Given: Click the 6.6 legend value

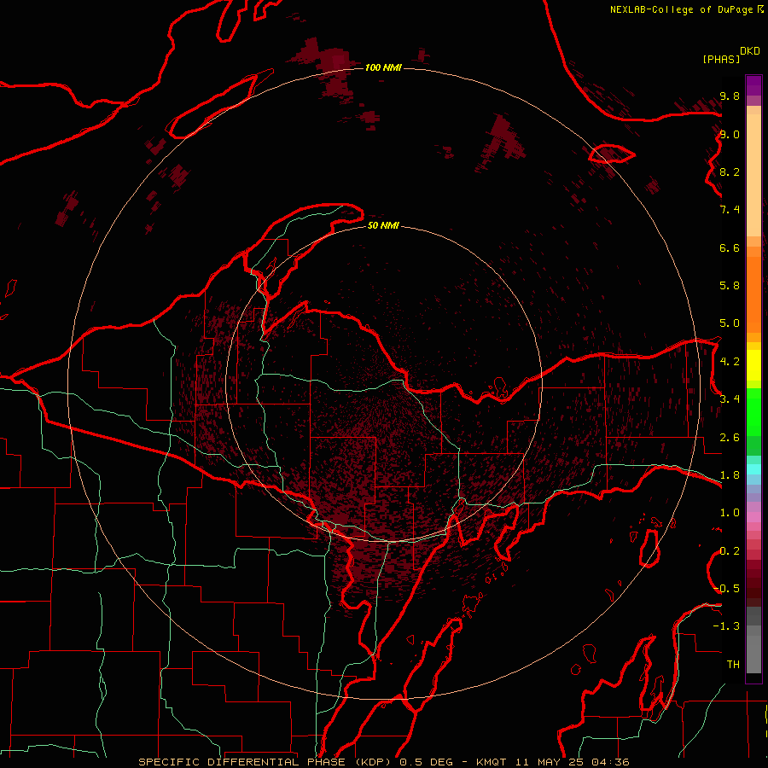Looking at the screenshot, I should click(x=730, y=247).
